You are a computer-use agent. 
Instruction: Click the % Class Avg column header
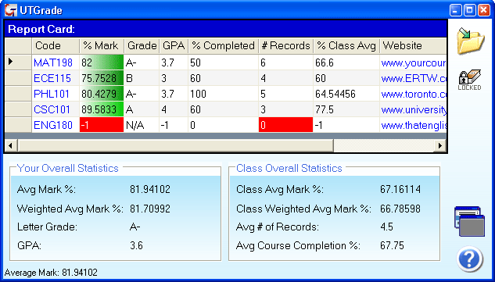click(346, 46)
